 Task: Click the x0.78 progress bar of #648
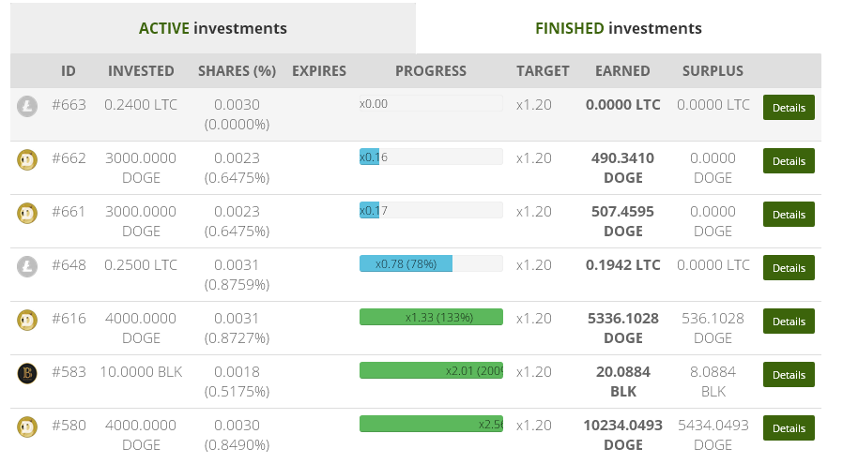(430, 263)
